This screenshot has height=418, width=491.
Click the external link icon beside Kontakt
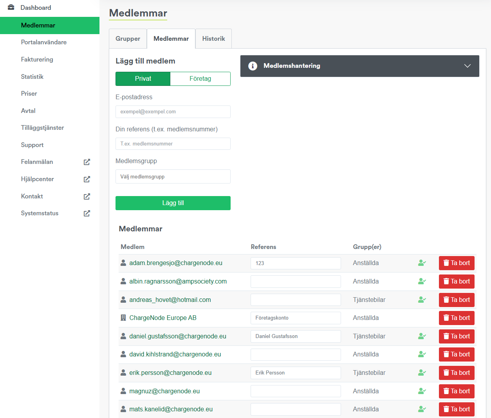(x=87, y=196)
